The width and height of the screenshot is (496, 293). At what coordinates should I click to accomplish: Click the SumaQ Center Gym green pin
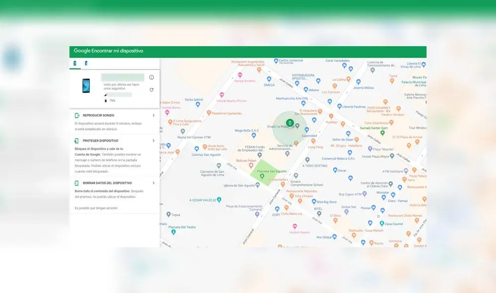pos(382,133)
